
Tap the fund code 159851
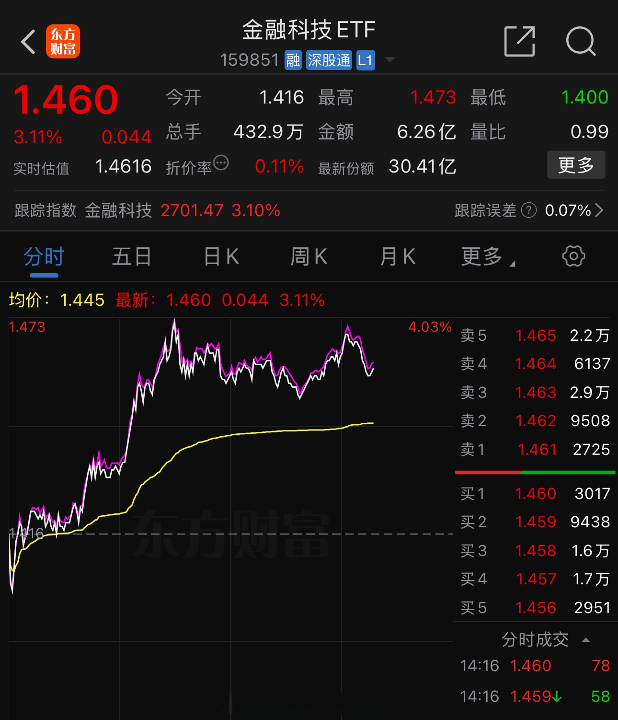pyautogui.click(x=250, y=60)
